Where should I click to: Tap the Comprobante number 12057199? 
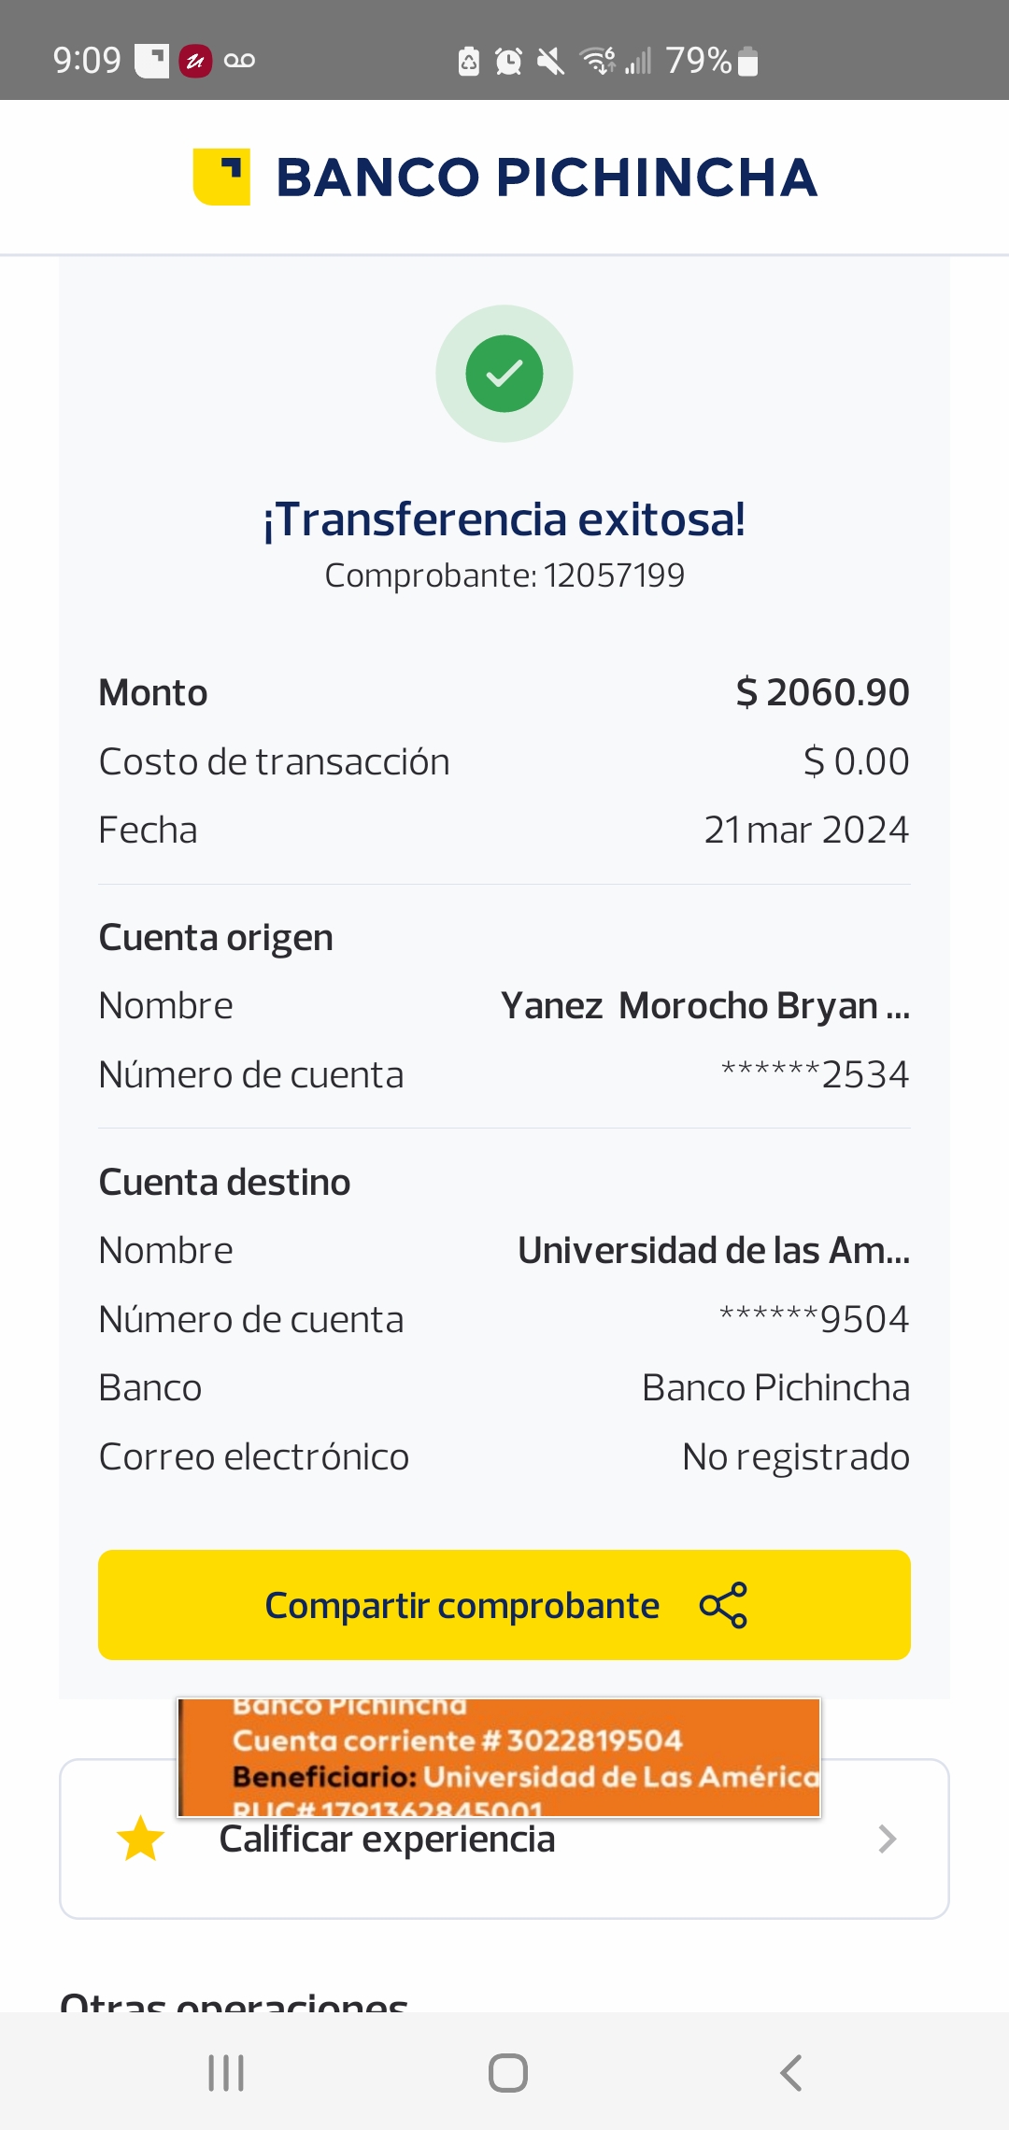click(x=614, y=575)
